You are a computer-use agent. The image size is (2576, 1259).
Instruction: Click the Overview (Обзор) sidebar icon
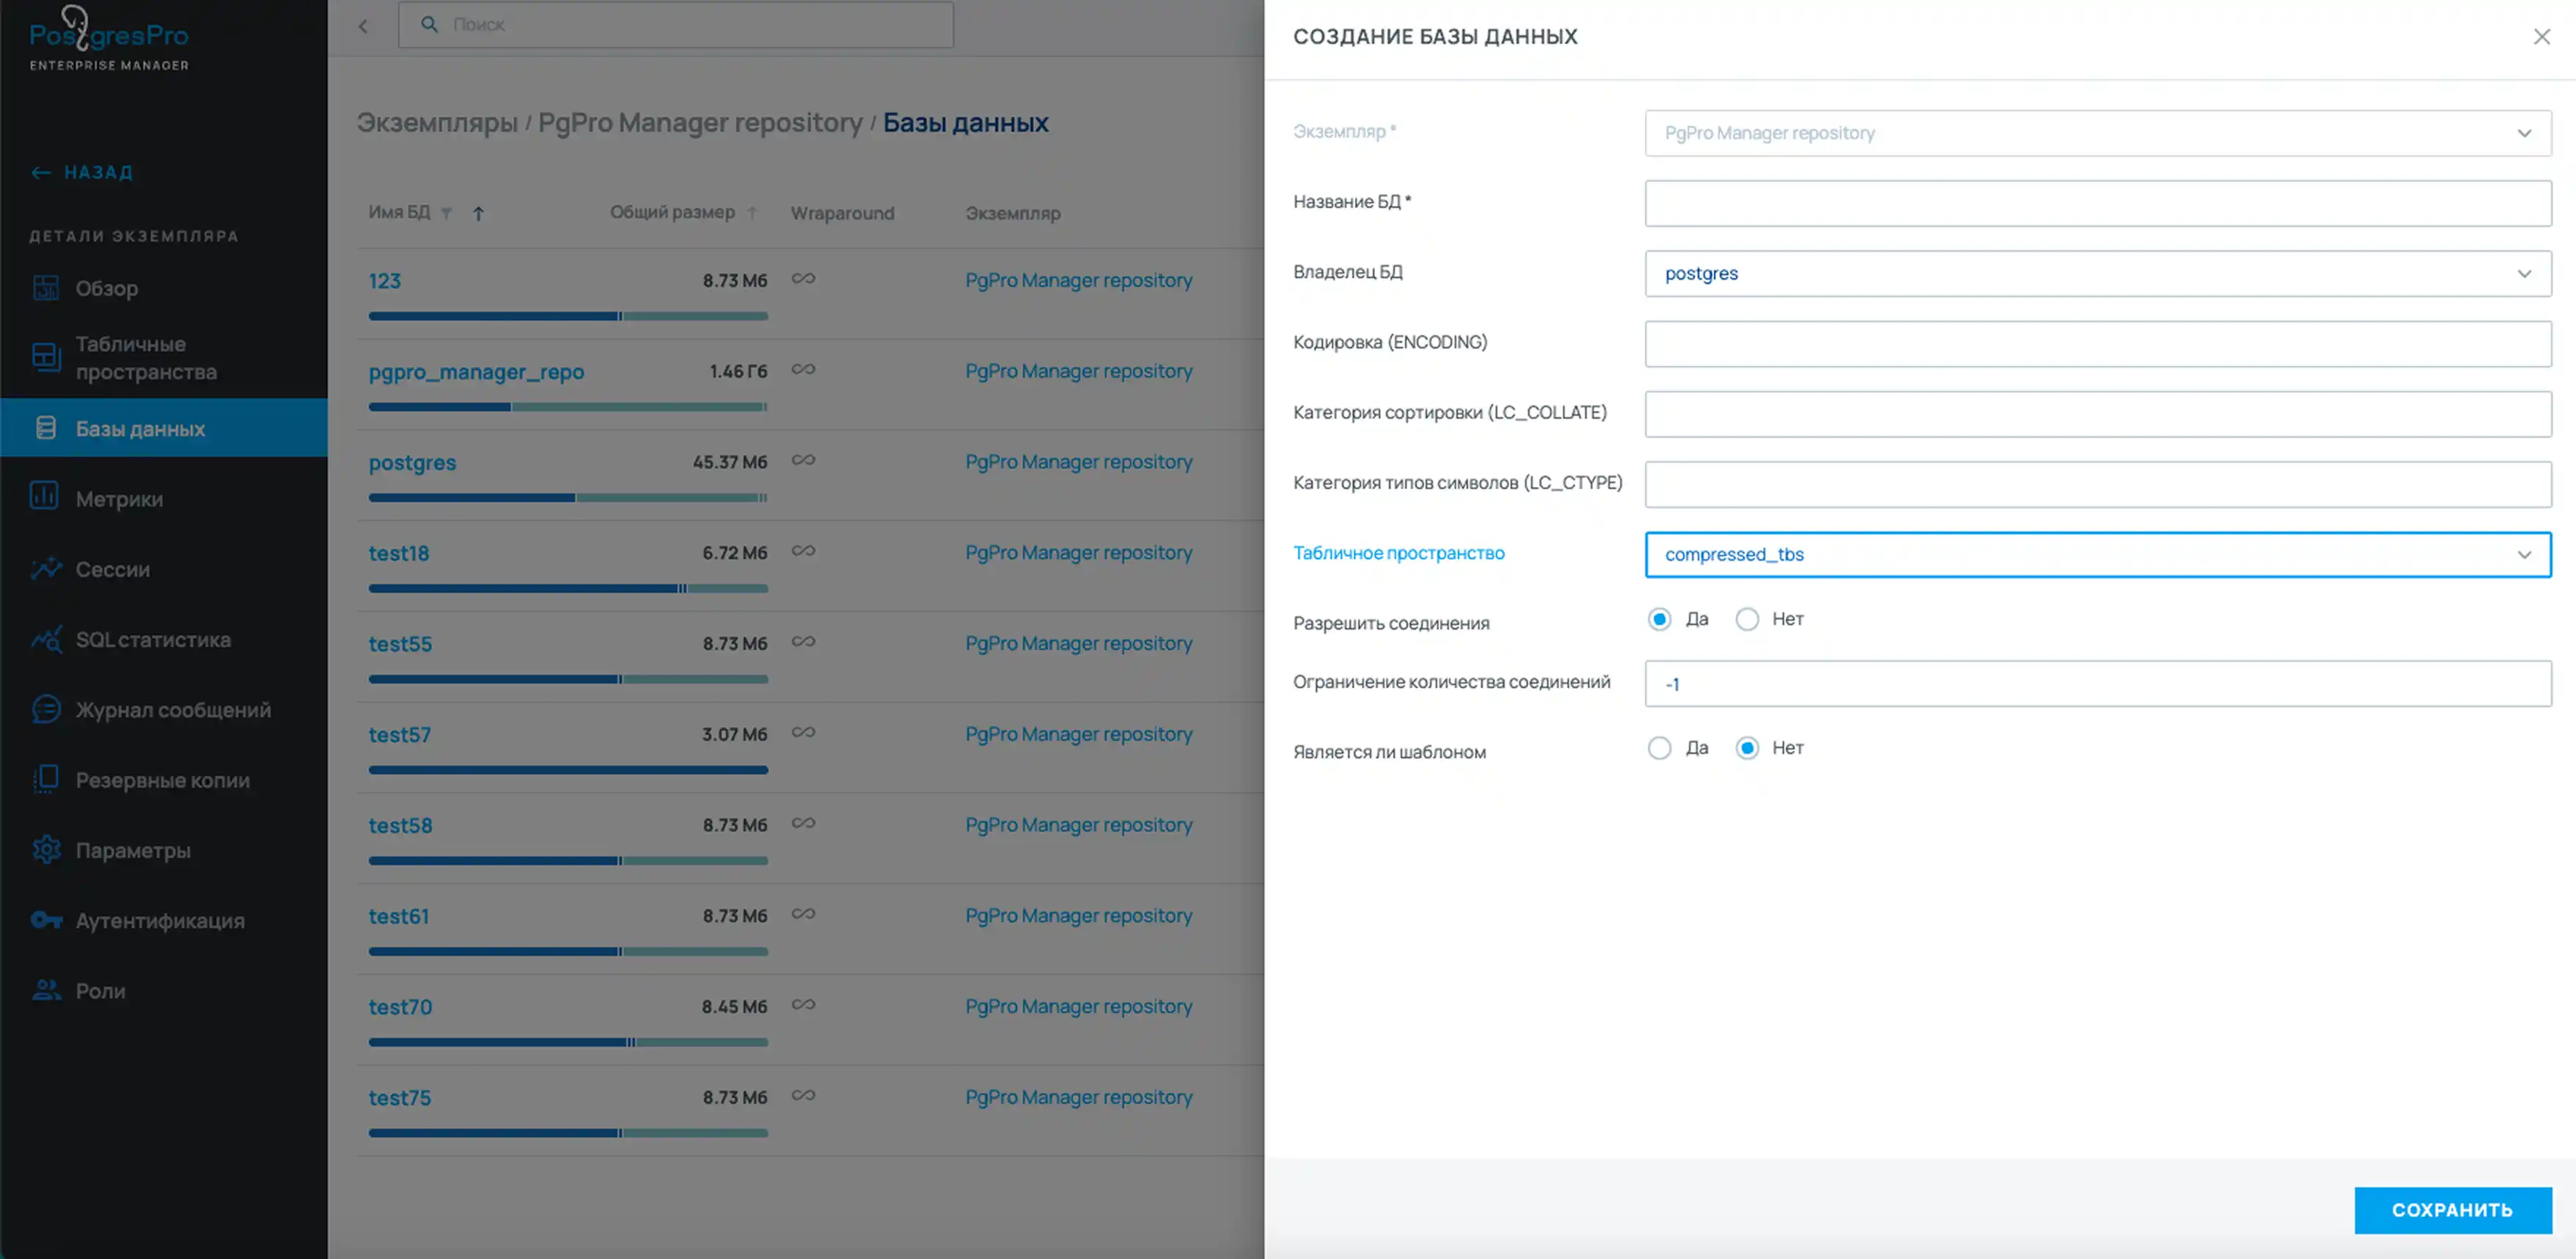45,288
